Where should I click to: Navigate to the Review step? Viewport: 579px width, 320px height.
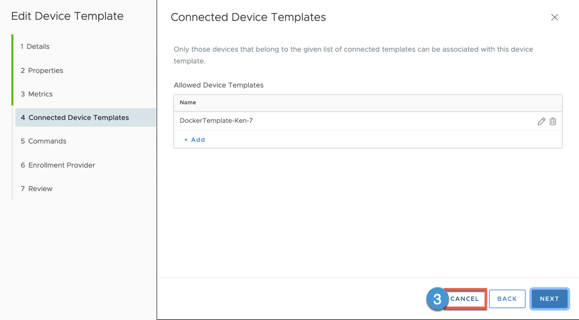coord(36,189)
